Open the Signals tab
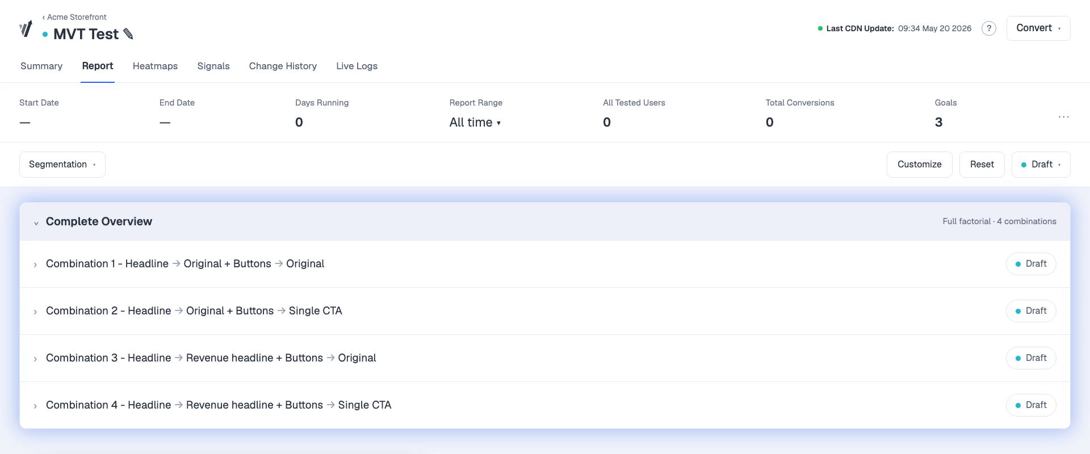This screenshot has height=454, width=1090. pyautogui.click(x=213, y=66)
